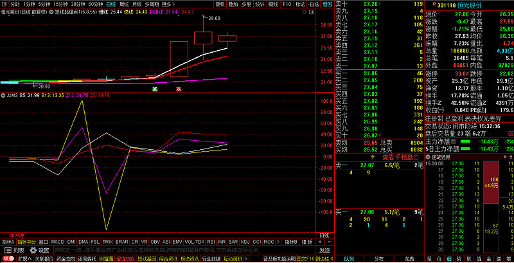Select the 30分钟 period

coord(78,5)
